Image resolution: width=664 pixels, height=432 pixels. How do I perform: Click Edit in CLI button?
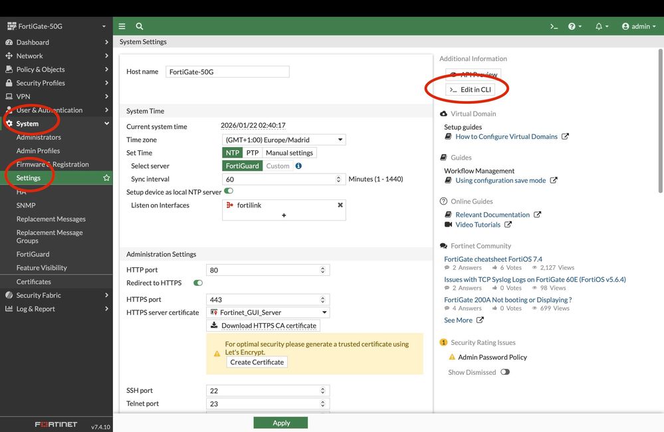(x=470, y=90)
